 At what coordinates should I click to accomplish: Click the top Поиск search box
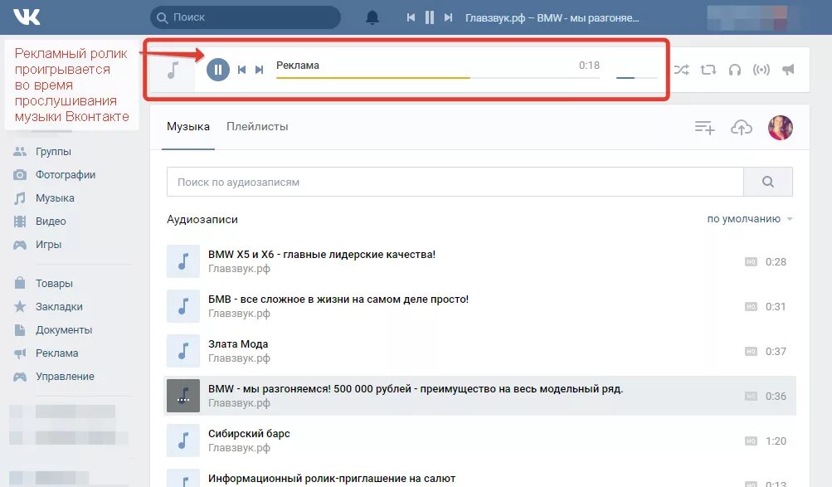246,17
